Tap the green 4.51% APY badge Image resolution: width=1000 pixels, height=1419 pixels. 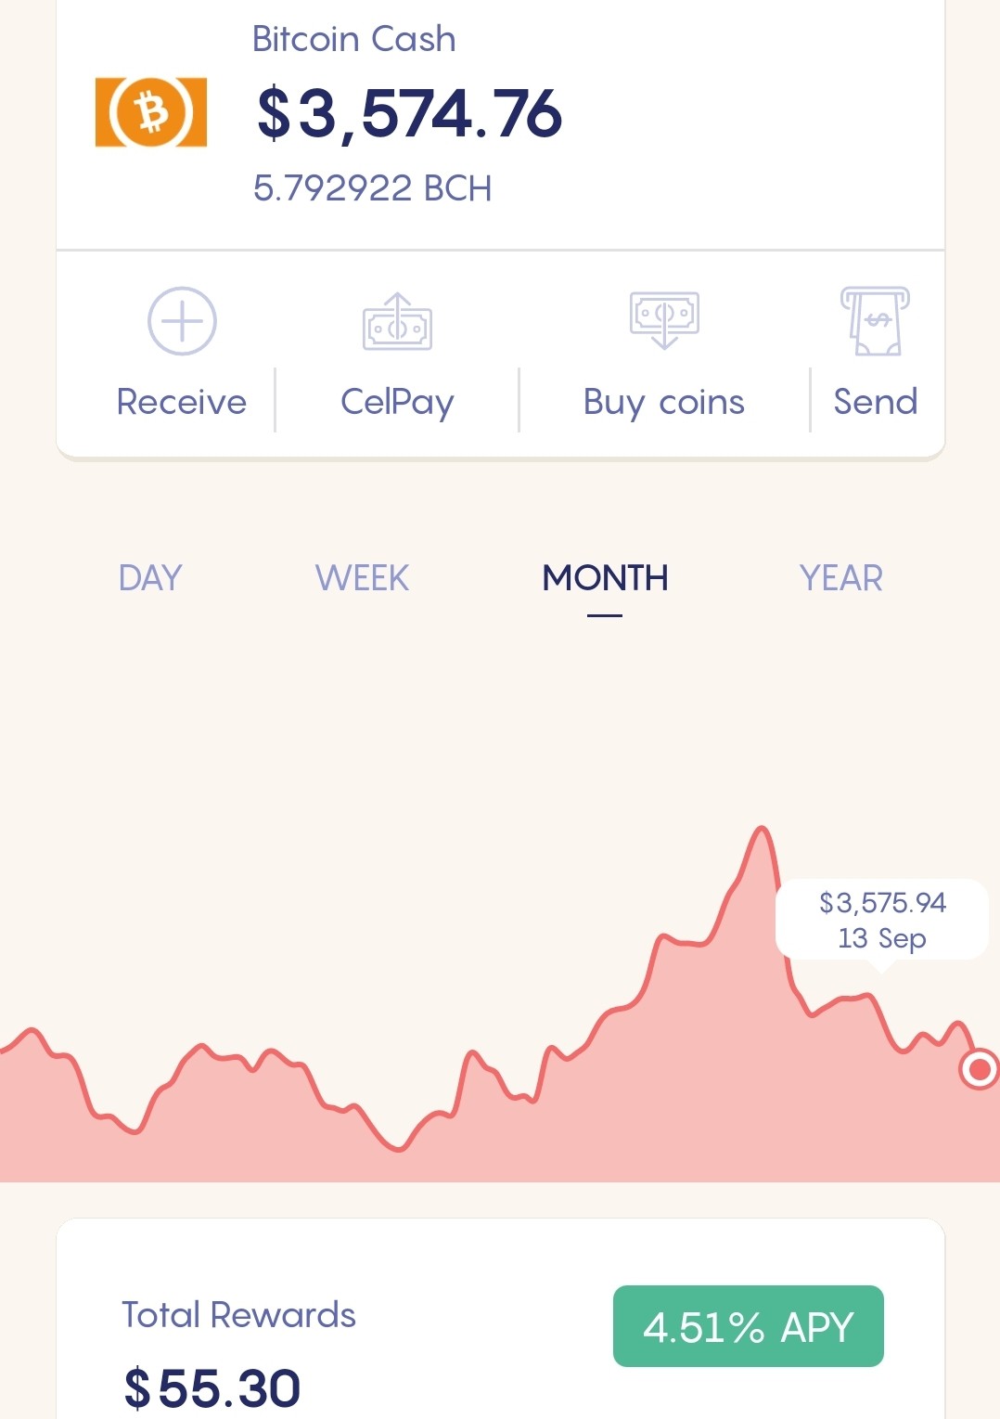(749, 1326)
